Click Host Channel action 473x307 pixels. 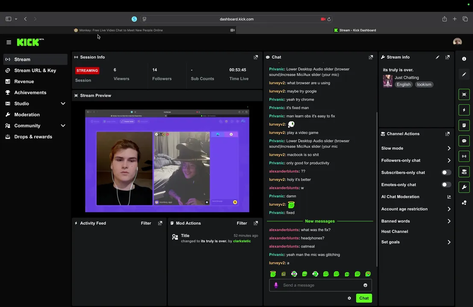tap(394, 232)
